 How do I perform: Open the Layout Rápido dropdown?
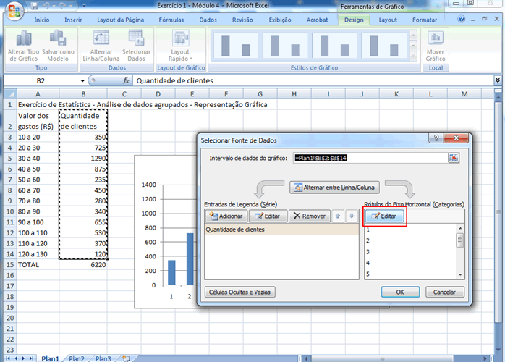click(179, 56)
